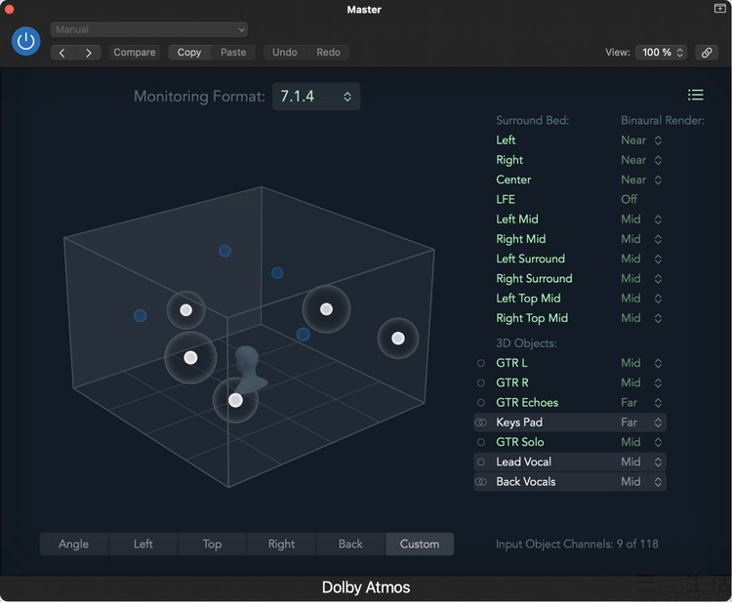The image size is (732, 603).
Task: Click the expand window icon in title bar
Action: 720,9
